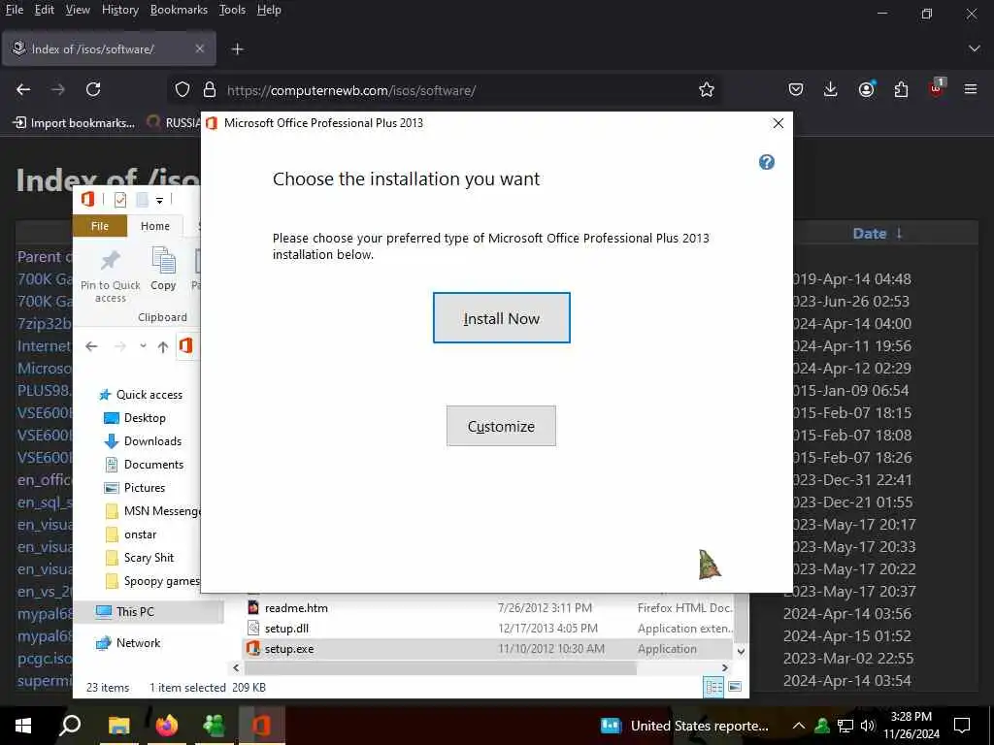List all Firefox tabs with the chevron
The height and width of the screenshot is (745, 994).
[x=974, y=49]
